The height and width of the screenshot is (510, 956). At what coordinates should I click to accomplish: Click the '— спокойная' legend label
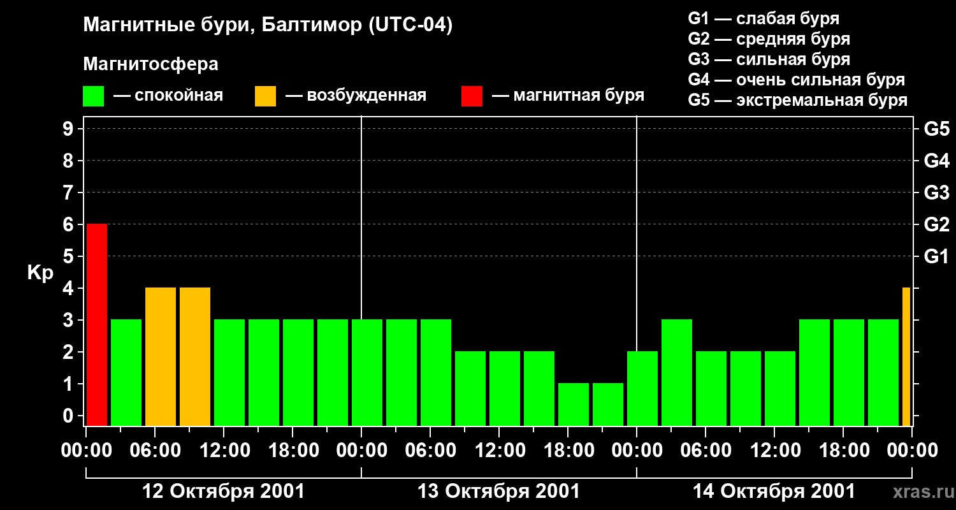click(168, 96)
